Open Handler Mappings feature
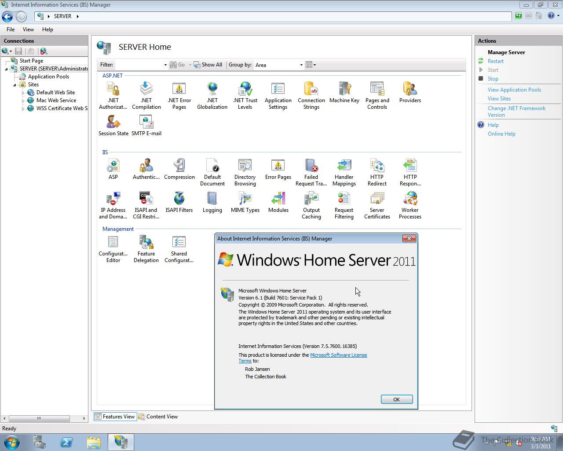The height and width of the screenshot is (451, 563). coord(344,172)
